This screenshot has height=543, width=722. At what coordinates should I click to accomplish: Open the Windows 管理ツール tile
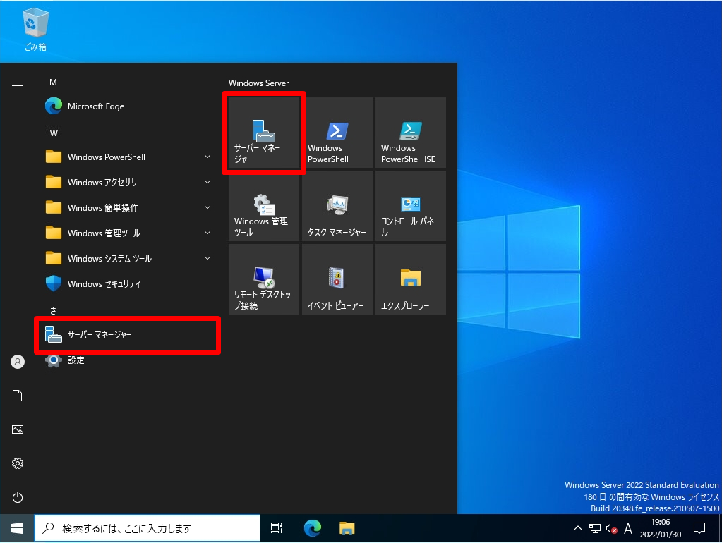263,205
